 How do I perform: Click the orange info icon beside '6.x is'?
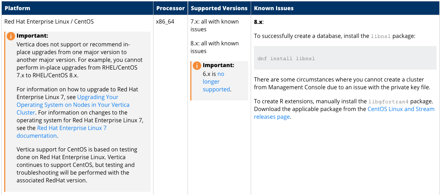197,65
